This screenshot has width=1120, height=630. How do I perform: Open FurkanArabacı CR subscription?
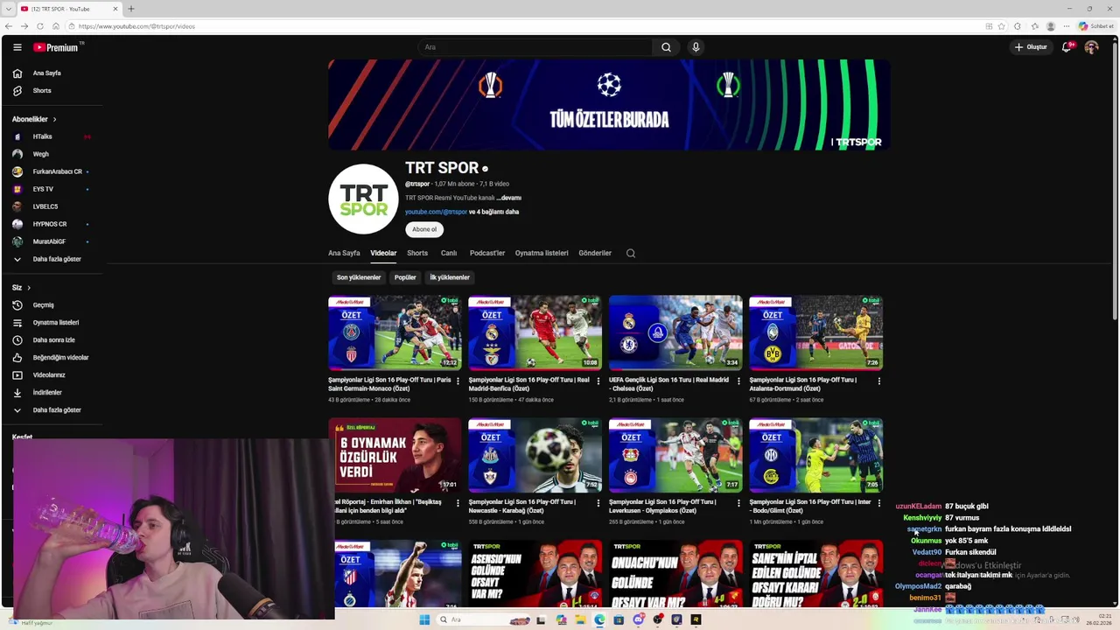coord(57,171)
